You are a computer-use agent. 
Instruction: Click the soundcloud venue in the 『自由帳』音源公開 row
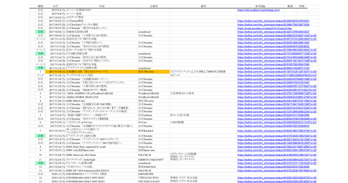coord(154,53)
